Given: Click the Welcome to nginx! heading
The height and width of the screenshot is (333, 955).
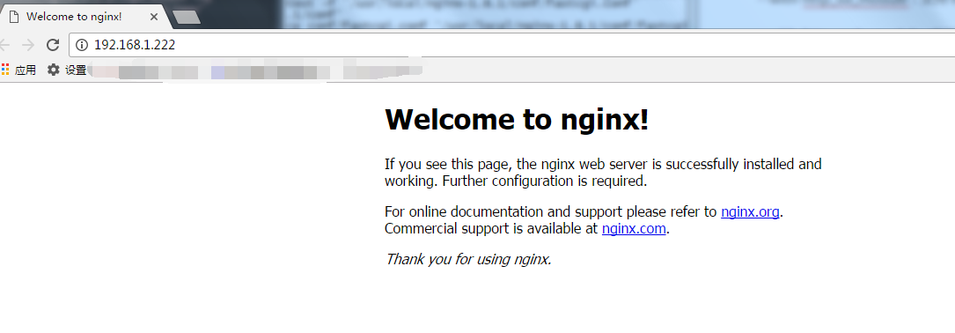Looking at the screenshot, I should pos(517,119).
